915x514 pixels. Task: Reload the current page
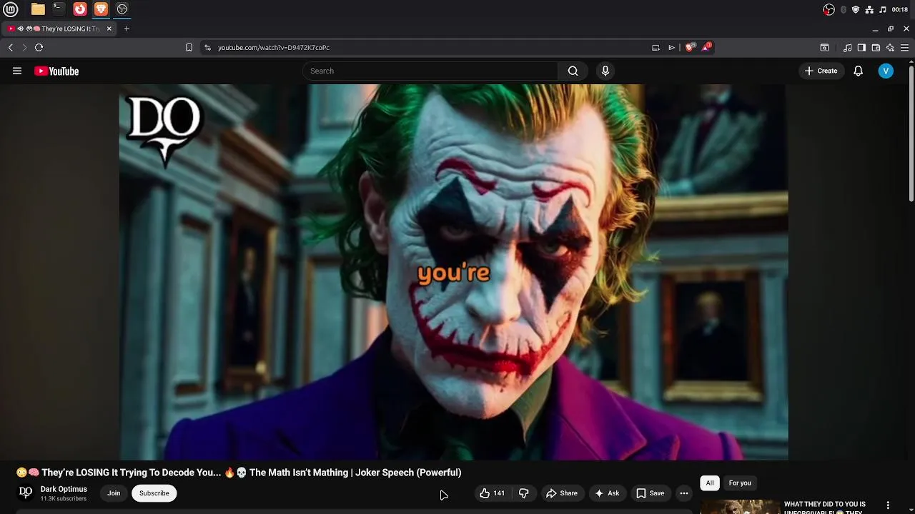[x=39, y=48]
